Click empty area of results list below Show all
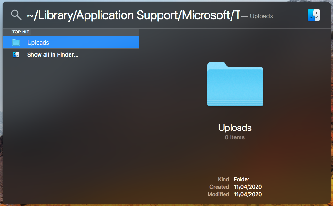Screen dimensions: 333x206 (70, 131)
